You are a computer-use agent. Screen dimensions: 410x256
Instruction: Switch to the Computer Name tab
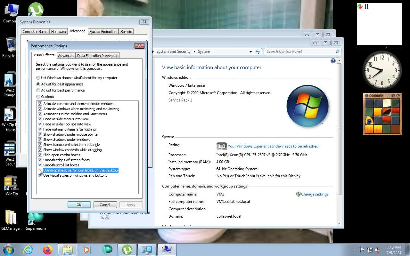[x=35, y=32]
